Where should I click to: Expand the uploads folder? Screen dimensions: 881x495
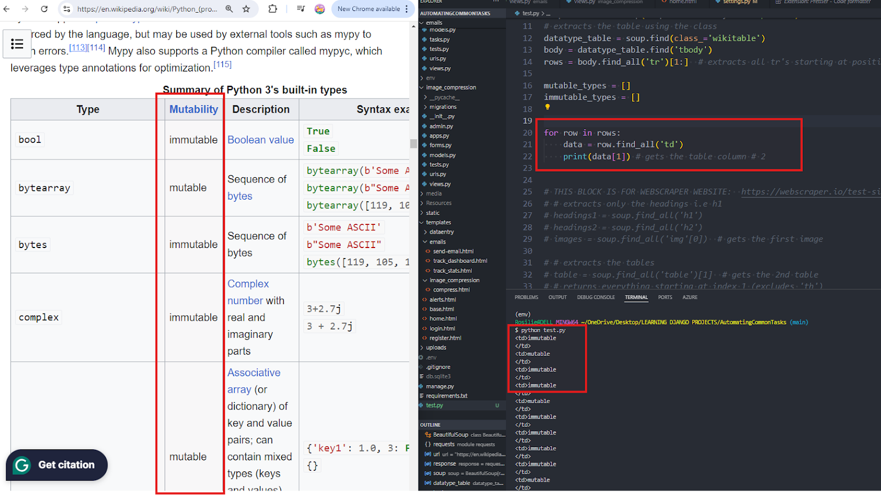click(436, 348)
